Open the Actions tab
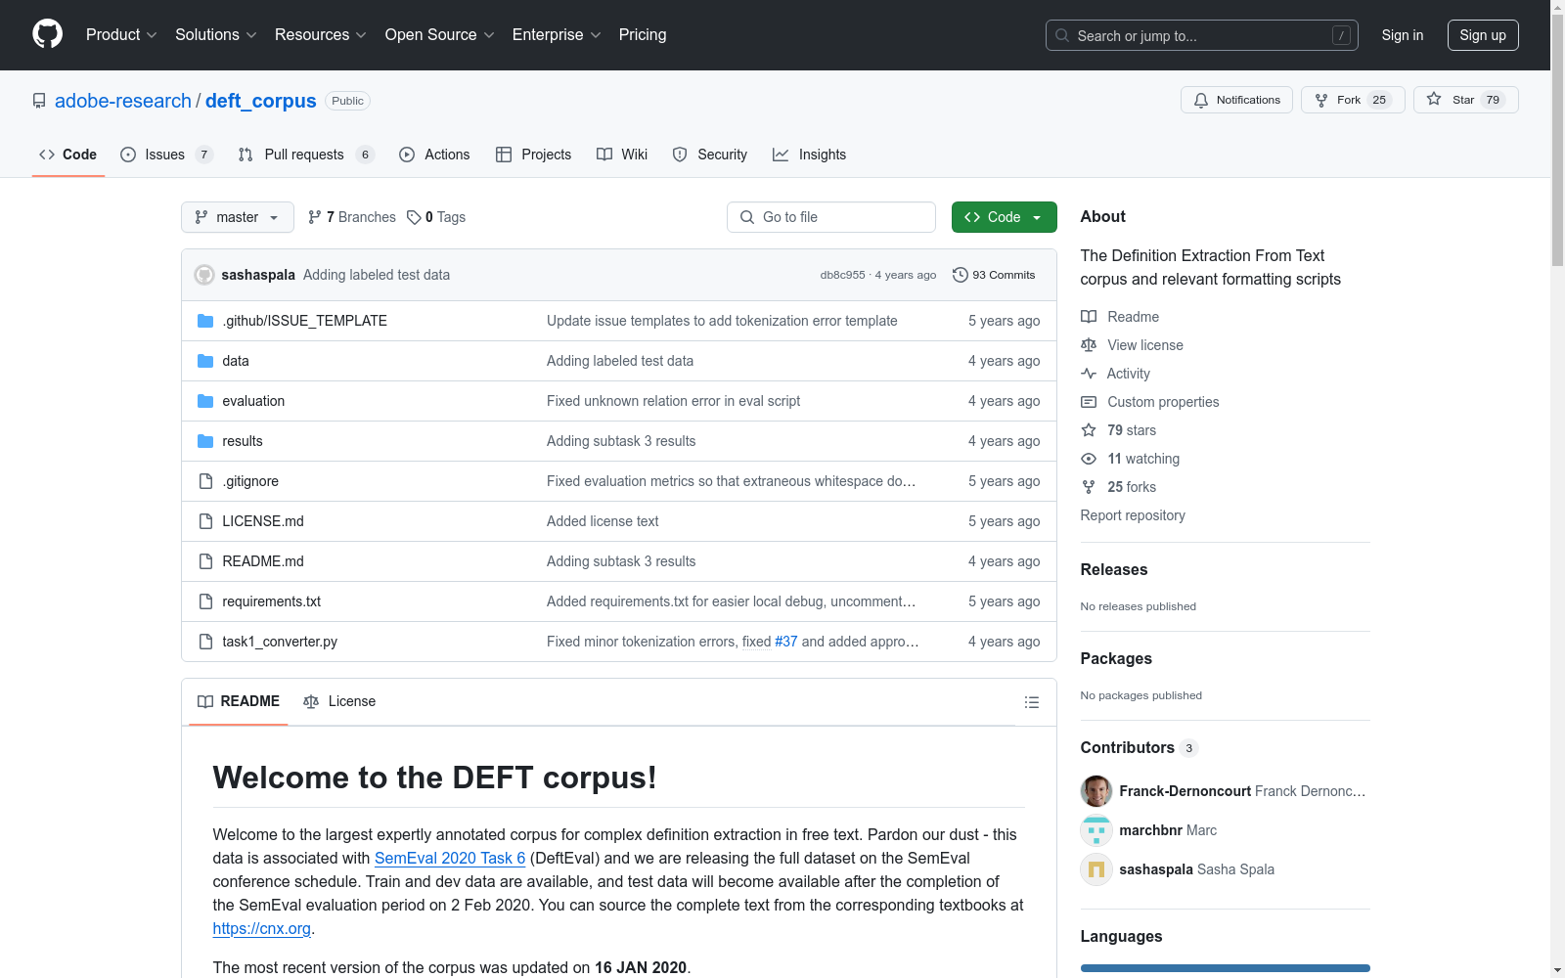Image resolution: width=1565 pixels, height=978 pixels. pyautogui.click(x=434, y=155)
